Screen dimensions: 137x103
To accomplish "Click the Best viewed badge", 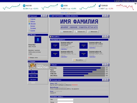I will (x=33, y=80).
